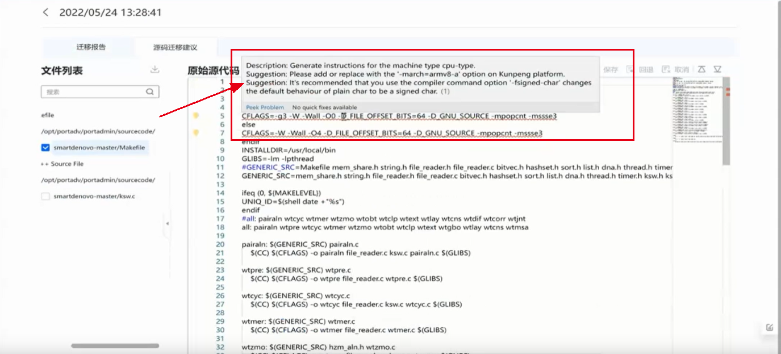
Task: Click the 'pairaln: $(GENERIC_SRC) pairaln.c' line
Action: click(x=300, y=244)
